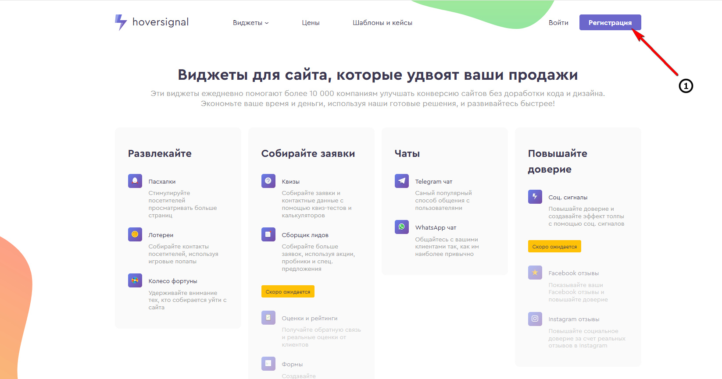Click the Колесо фортуны wheel icon

(135, 280)
